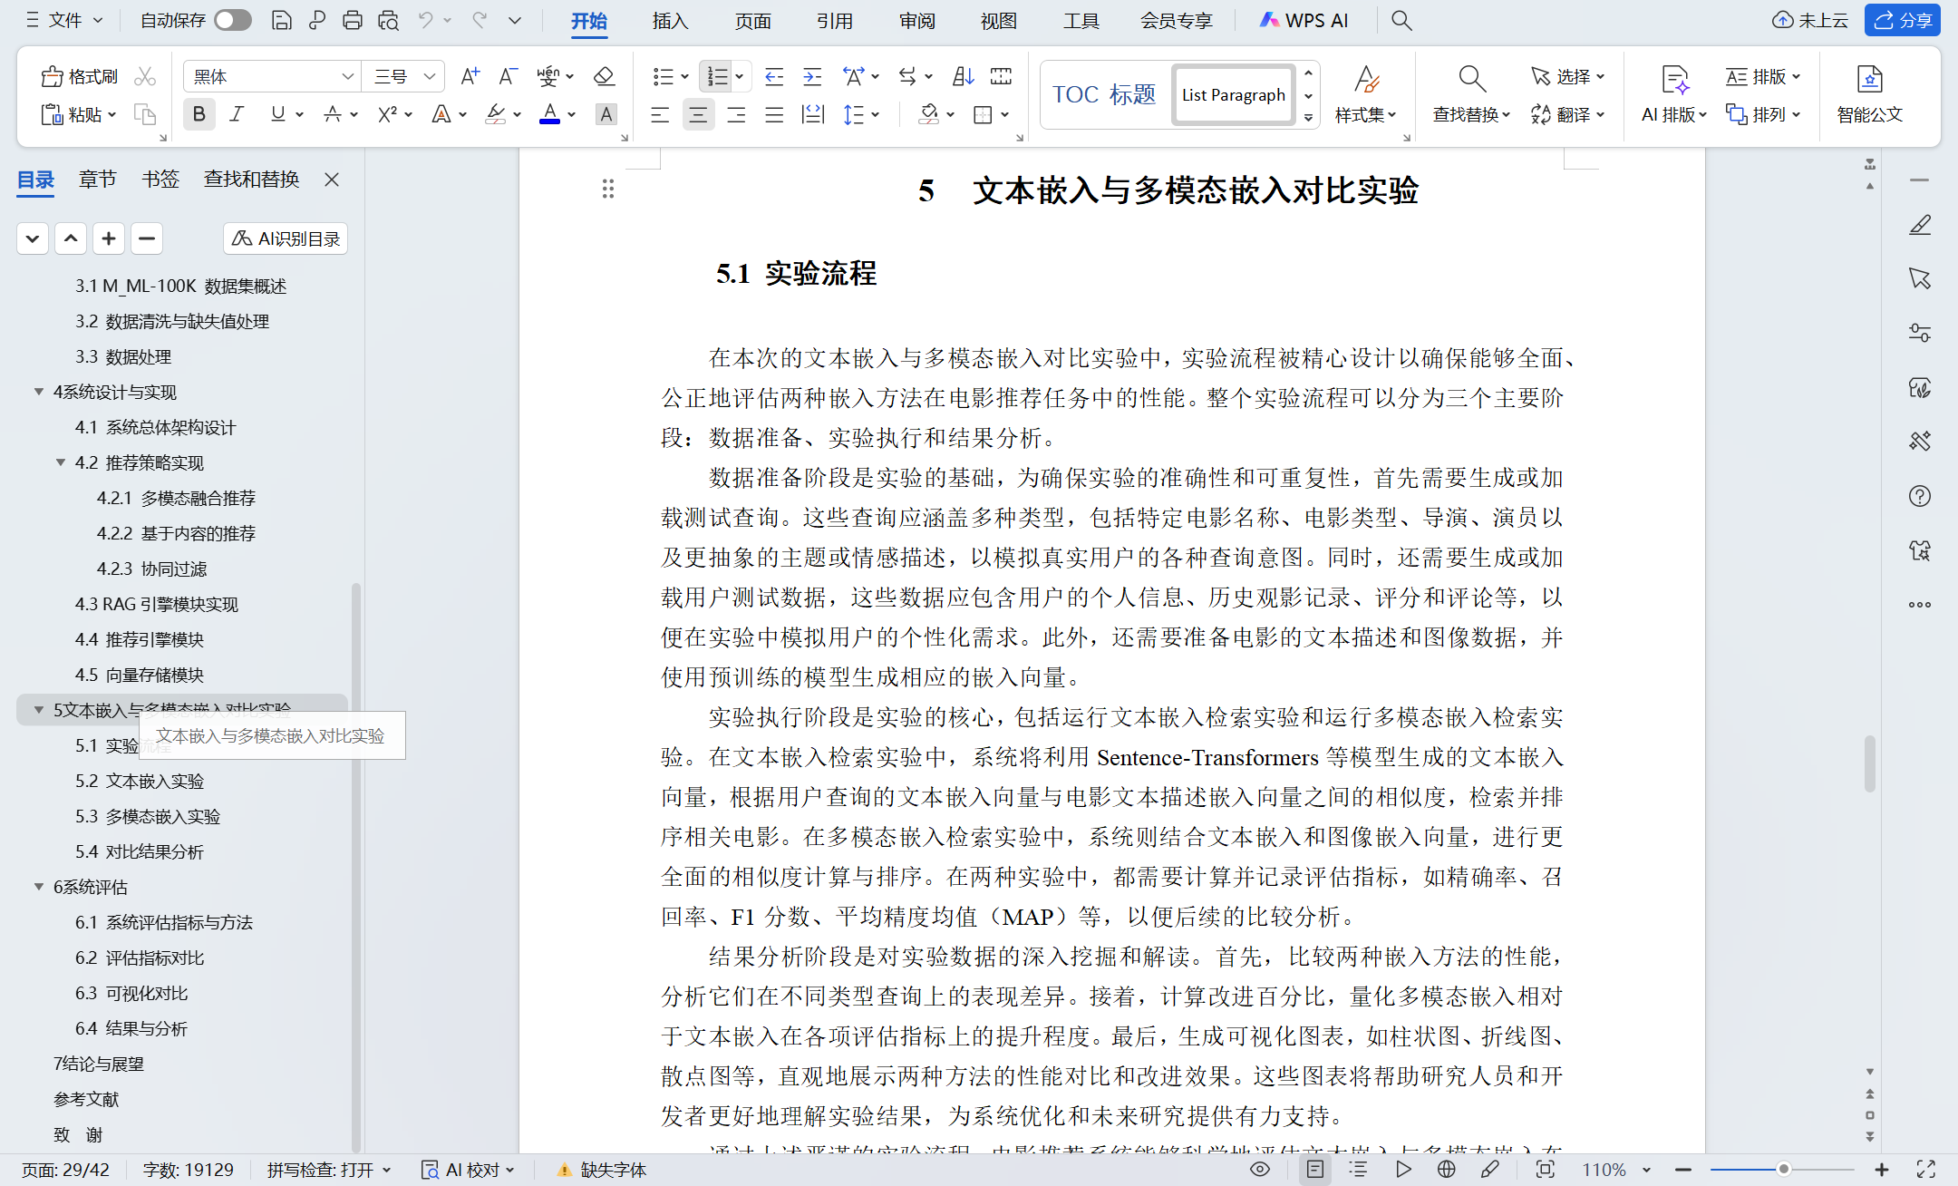Click the 分享 Share button
Image resolution: width=1958 pixels, height=1186 pixels.
coord(1902,20)
